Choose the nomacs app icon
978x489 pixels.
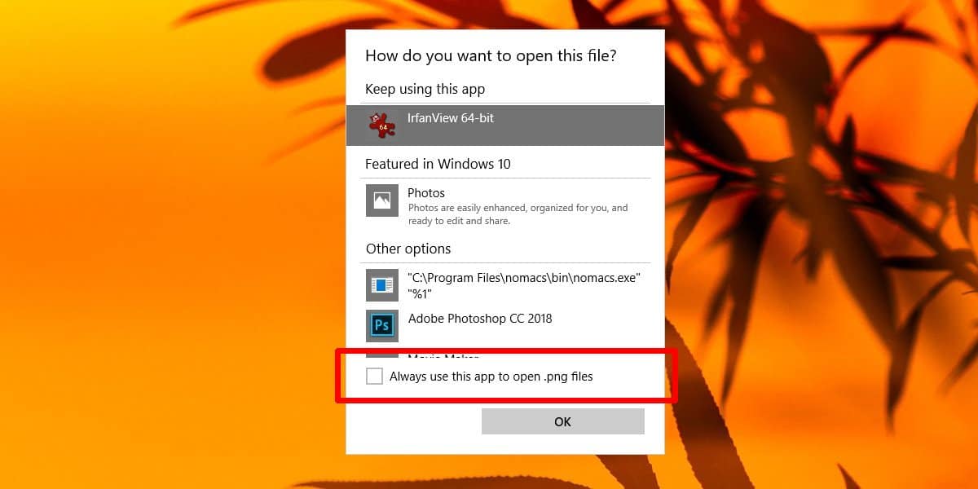pyautogui.click(x=382, y=285)
